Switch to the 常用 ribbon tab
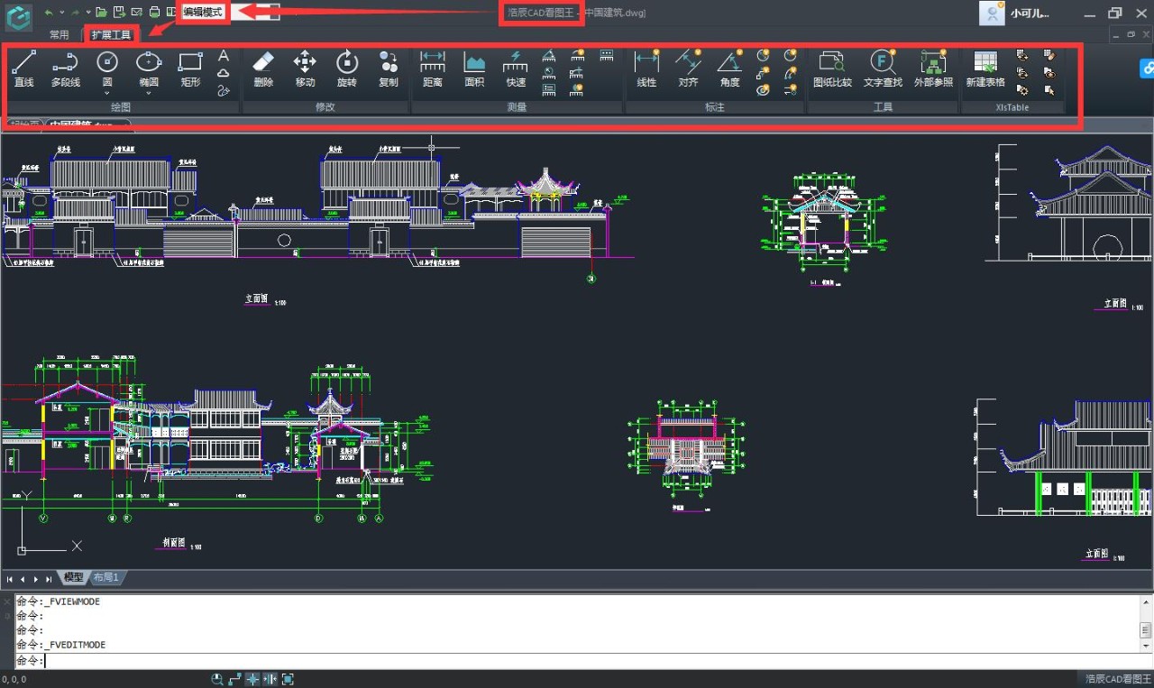Screen dimensions: 1154x688 point(60,35)
